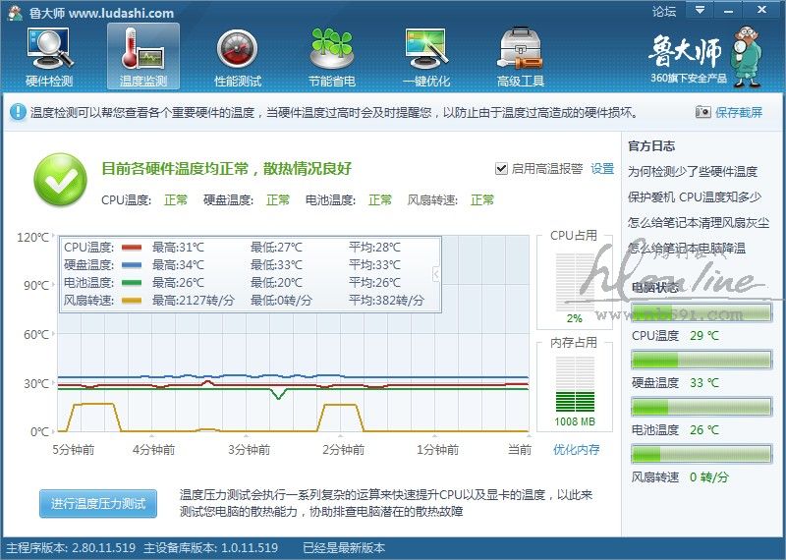
Task: Click the CPU温度 29℃ progress bar
Action: click(702, 312)
